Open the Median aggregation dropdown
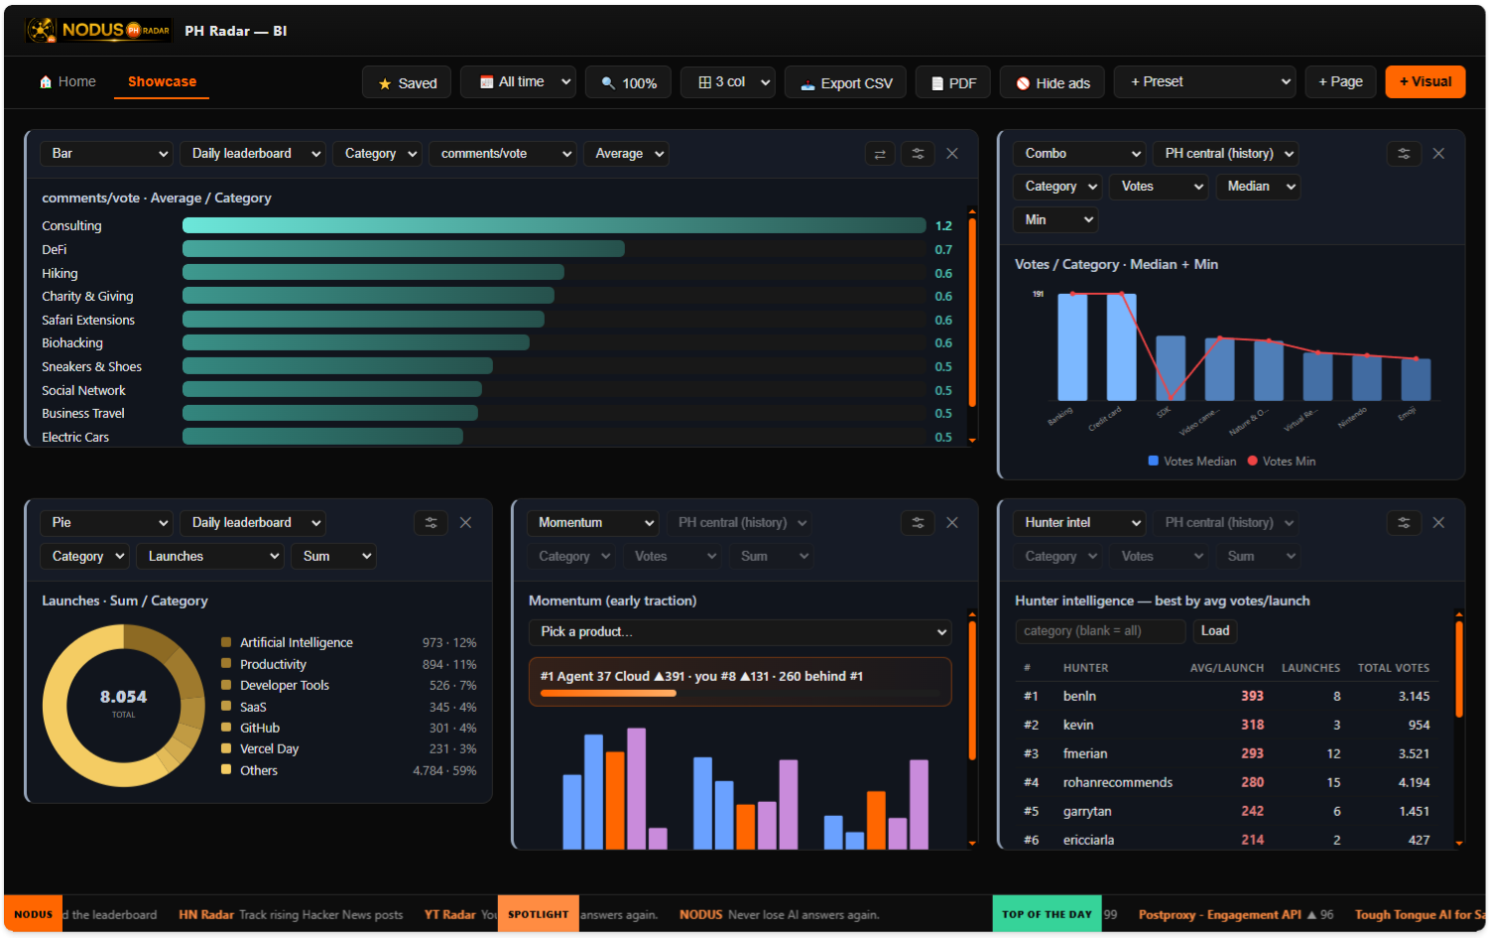 (1258, 187)
